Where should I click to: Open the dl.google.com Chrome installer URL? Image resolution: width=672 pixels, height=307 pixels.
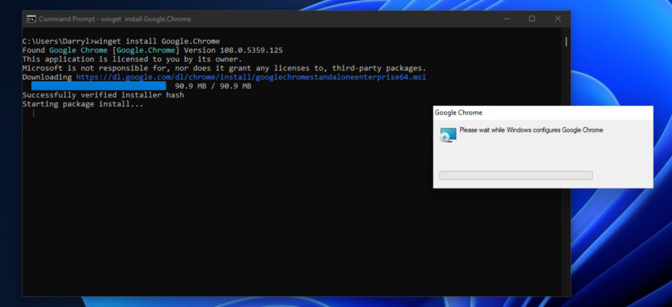251,77
